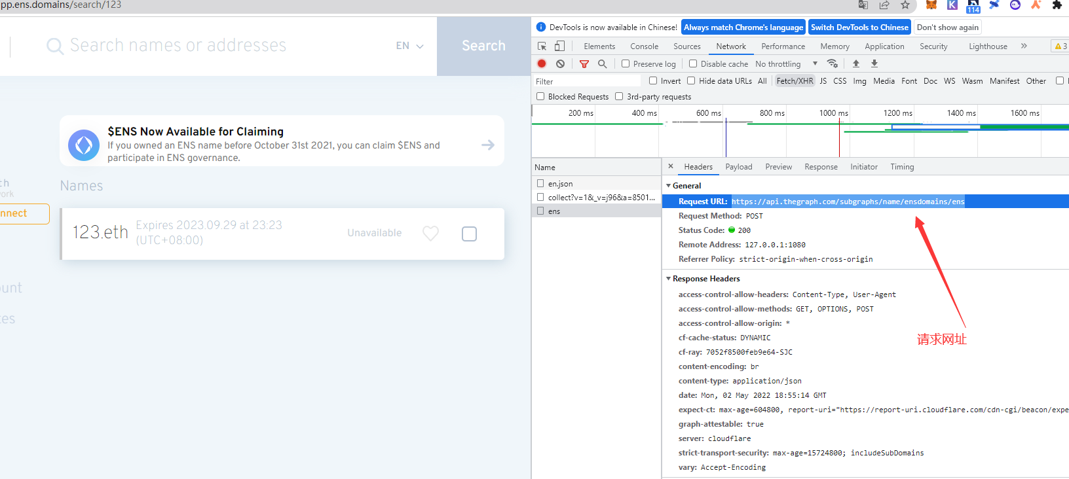The width and height of the screenshot is (1069, 479).
Task: Enable Preserve log checkbox
Action: point(626,63)
